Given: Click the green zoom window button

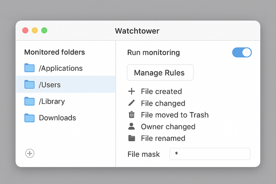Looking at the screenshot, I should coord(44,30).
